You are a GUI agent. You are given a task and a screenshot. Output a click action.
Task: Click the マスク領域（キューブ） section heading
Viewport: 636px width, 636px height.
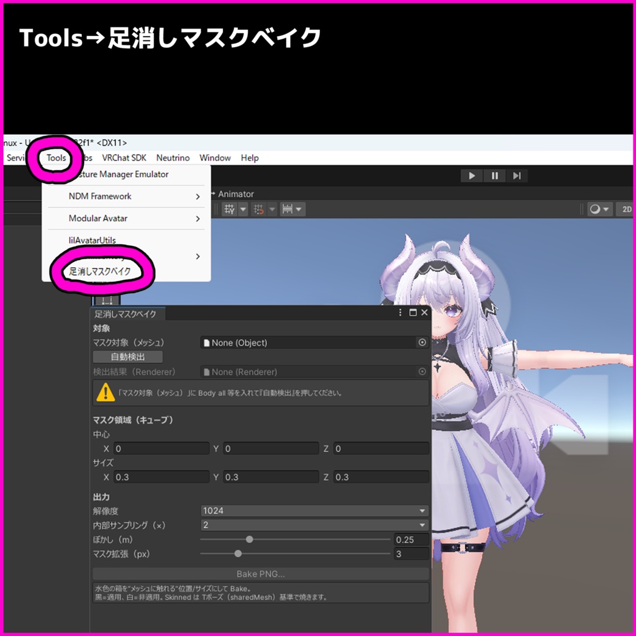tap(133, 420)
